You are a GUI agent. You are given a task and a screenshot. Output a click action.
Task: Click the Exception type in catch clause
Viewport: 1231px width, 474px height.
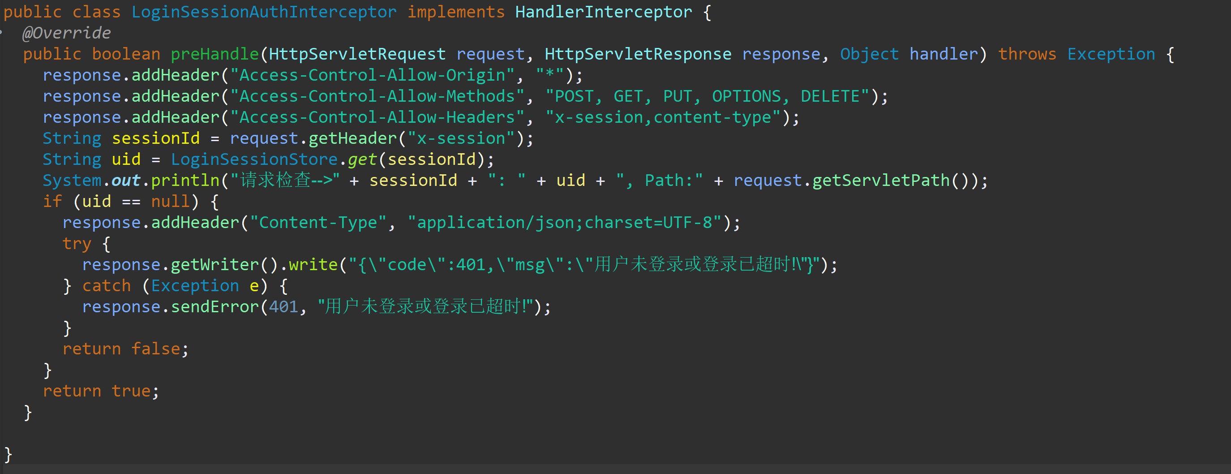(194, 285)
